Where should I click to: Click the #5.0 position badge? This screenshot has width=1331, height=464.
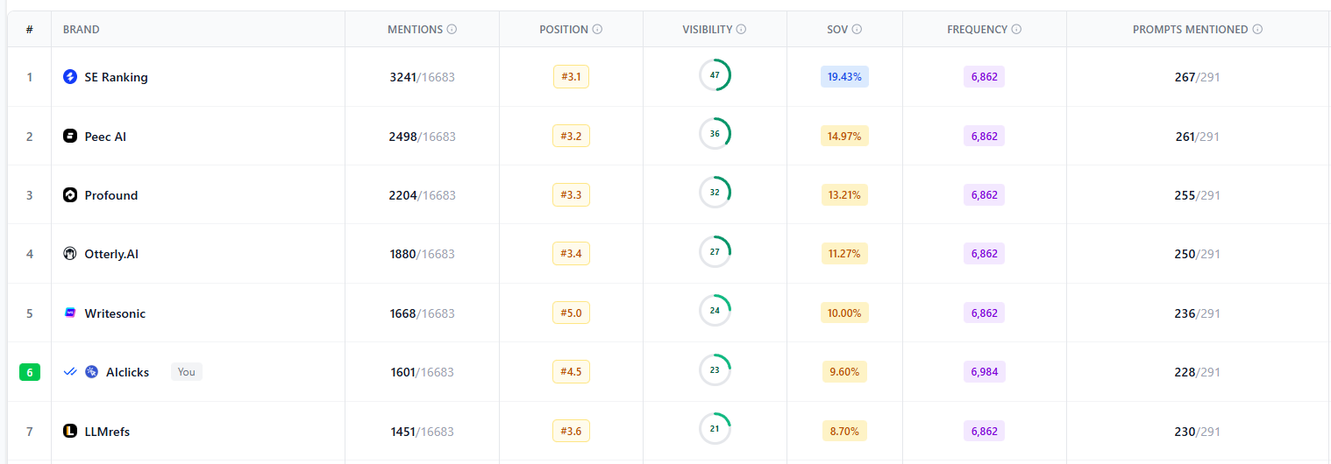tap(572, 313)
